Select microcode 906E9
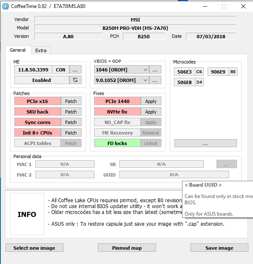This screenshot has height=264, width=253. [x=218, y=72]
